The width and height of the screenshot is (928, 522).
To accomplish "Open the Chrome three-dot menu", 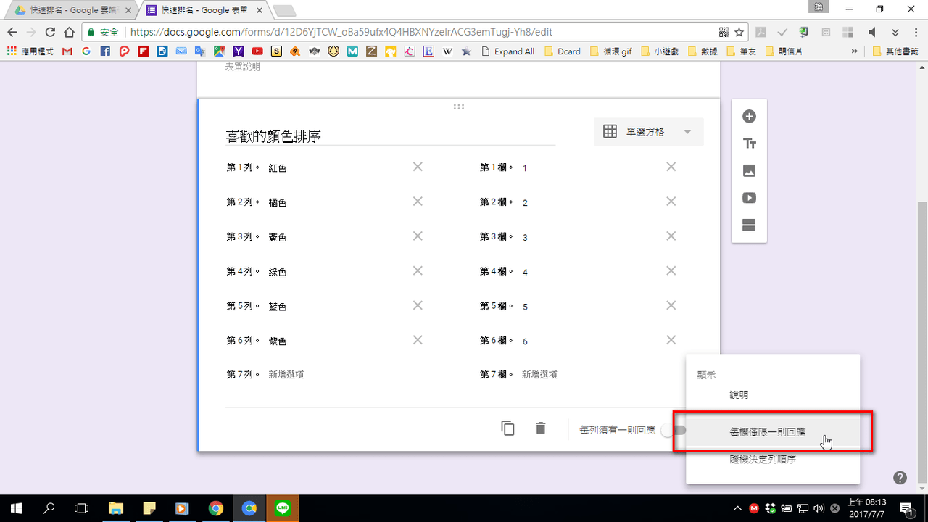I will tap(916, 32).
